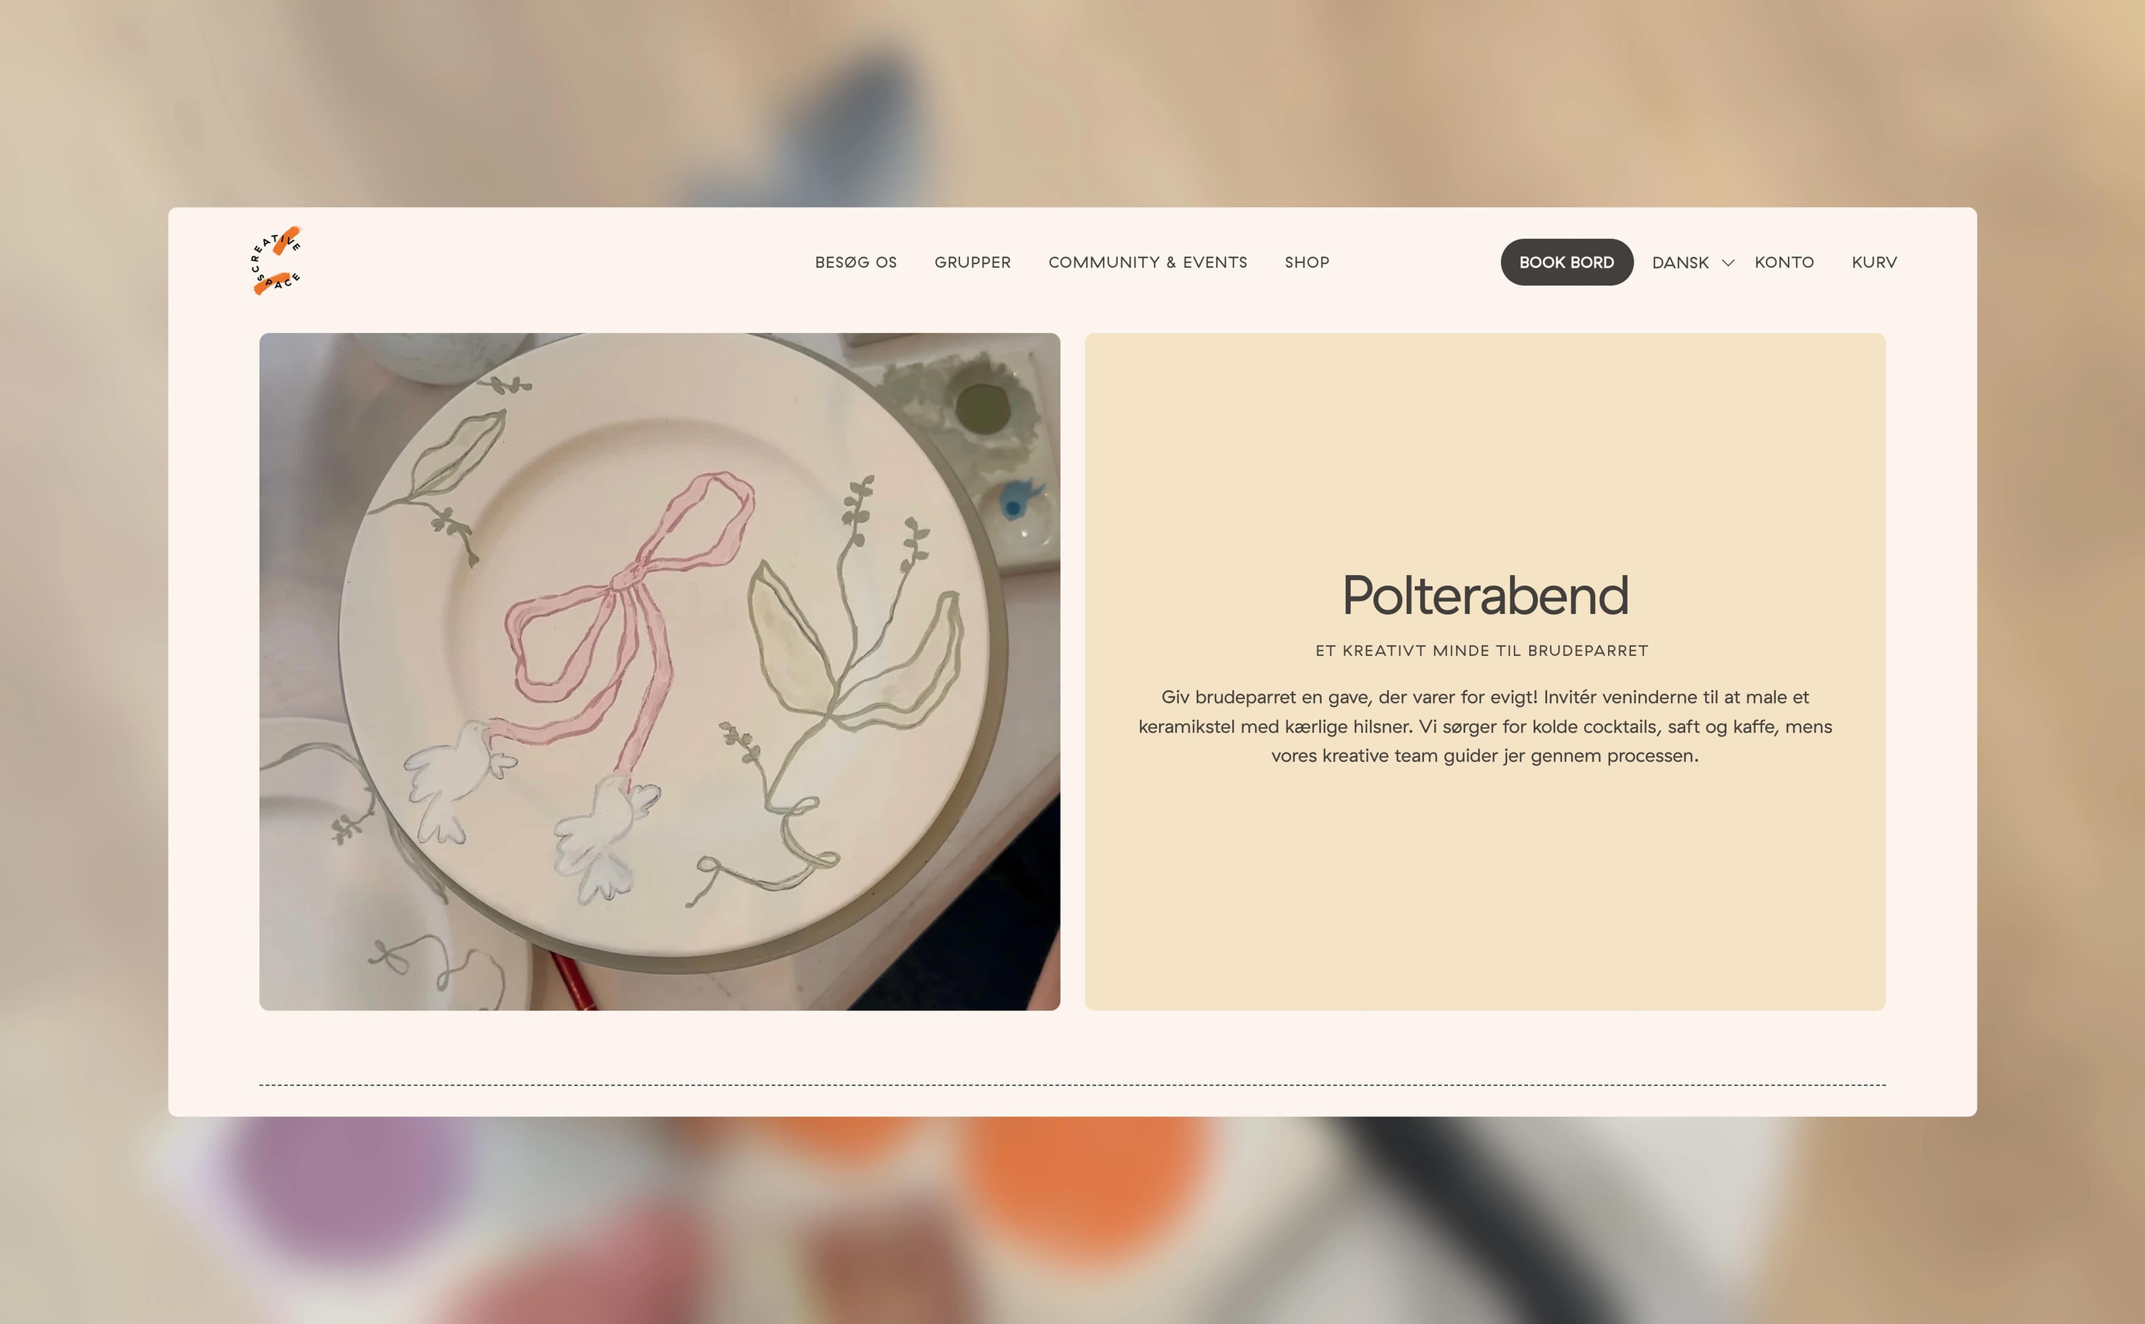Open the Shop link
2145x1324 pixels.
click(1307, 262)
